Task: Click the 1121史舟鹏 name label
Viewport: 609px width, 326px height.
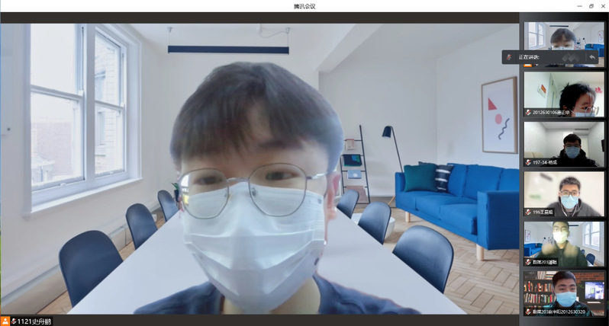Action: click(34, 321)
